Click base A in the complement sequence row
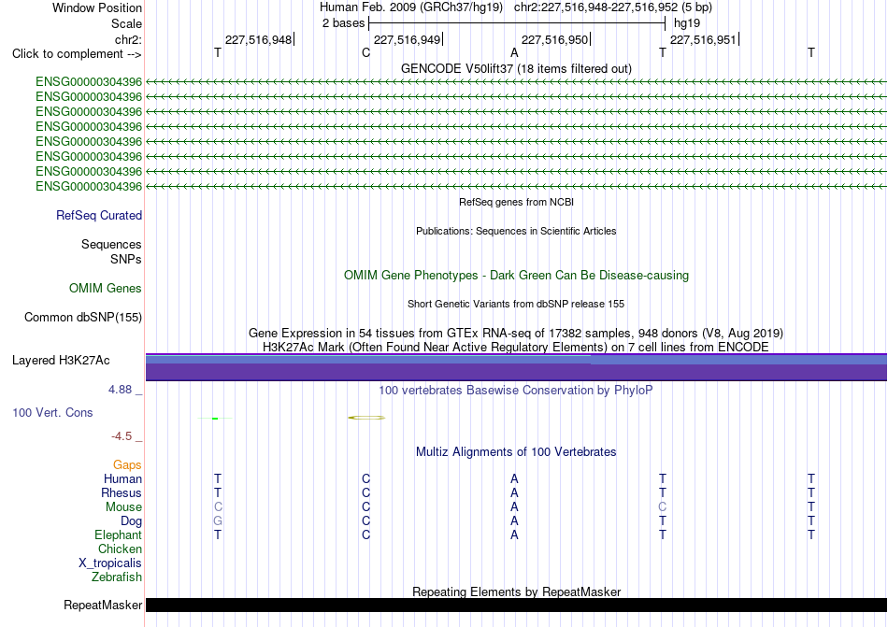Viewport: 888px width, 627px height. (514, 52)
